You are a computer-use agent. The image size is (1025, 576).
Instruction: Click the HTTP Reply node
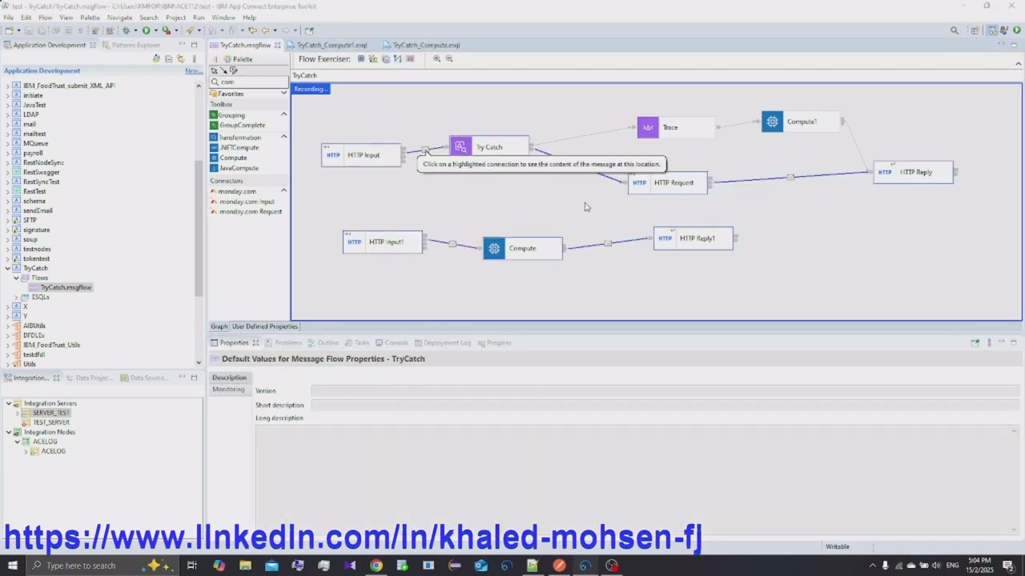[914, 172]
